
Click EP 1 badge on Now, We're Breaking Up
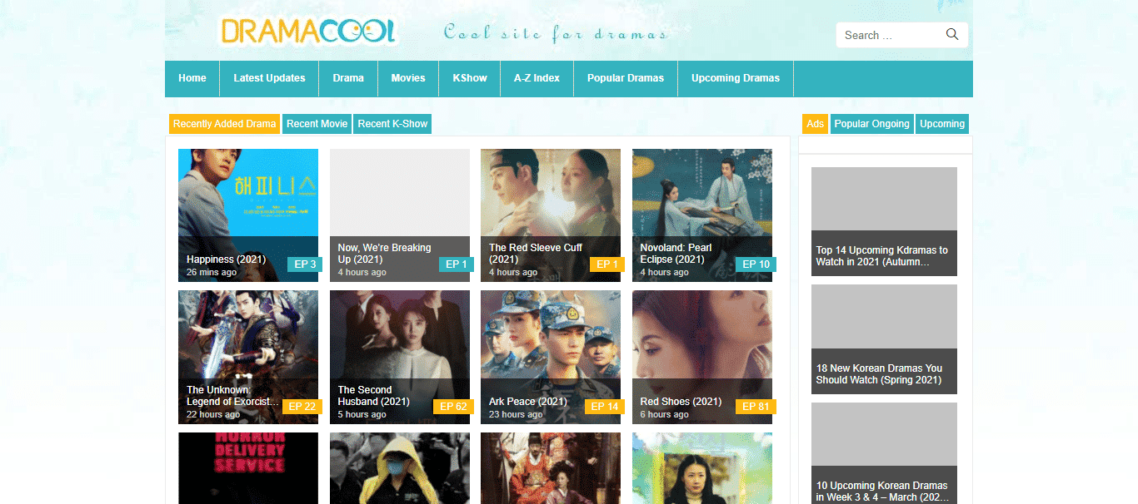pyautogui.click(x=457, y=264)
